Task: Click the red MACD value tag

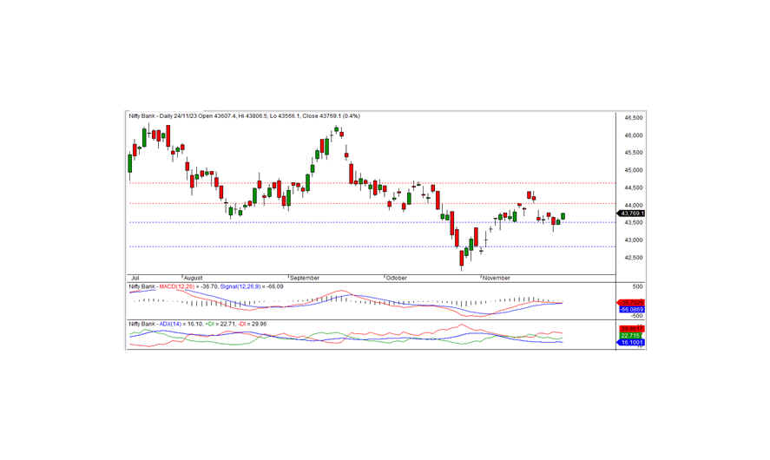Action: 631,303
